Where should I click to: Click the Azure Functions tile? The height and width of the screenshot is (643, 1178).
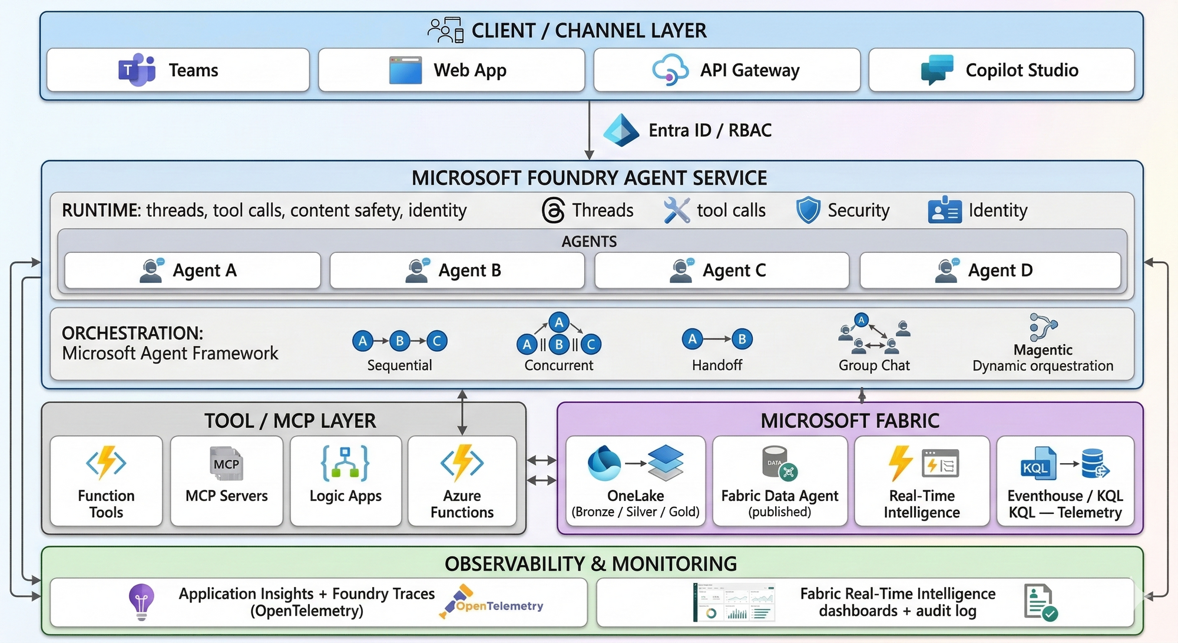(x=462, y=481)
